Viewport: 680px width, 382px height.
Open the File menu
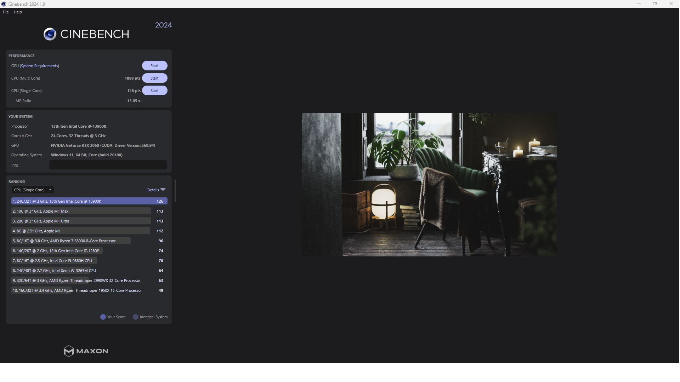(6, 12)
